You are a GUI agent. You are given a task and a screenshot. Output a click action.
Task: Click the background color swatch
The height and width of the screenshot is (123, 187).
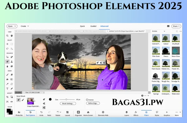(x=11, y=113)
